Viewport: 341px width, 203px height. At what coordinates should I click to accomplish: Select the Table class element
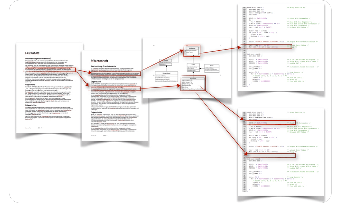pyautogui.click(x=193, y=67)
